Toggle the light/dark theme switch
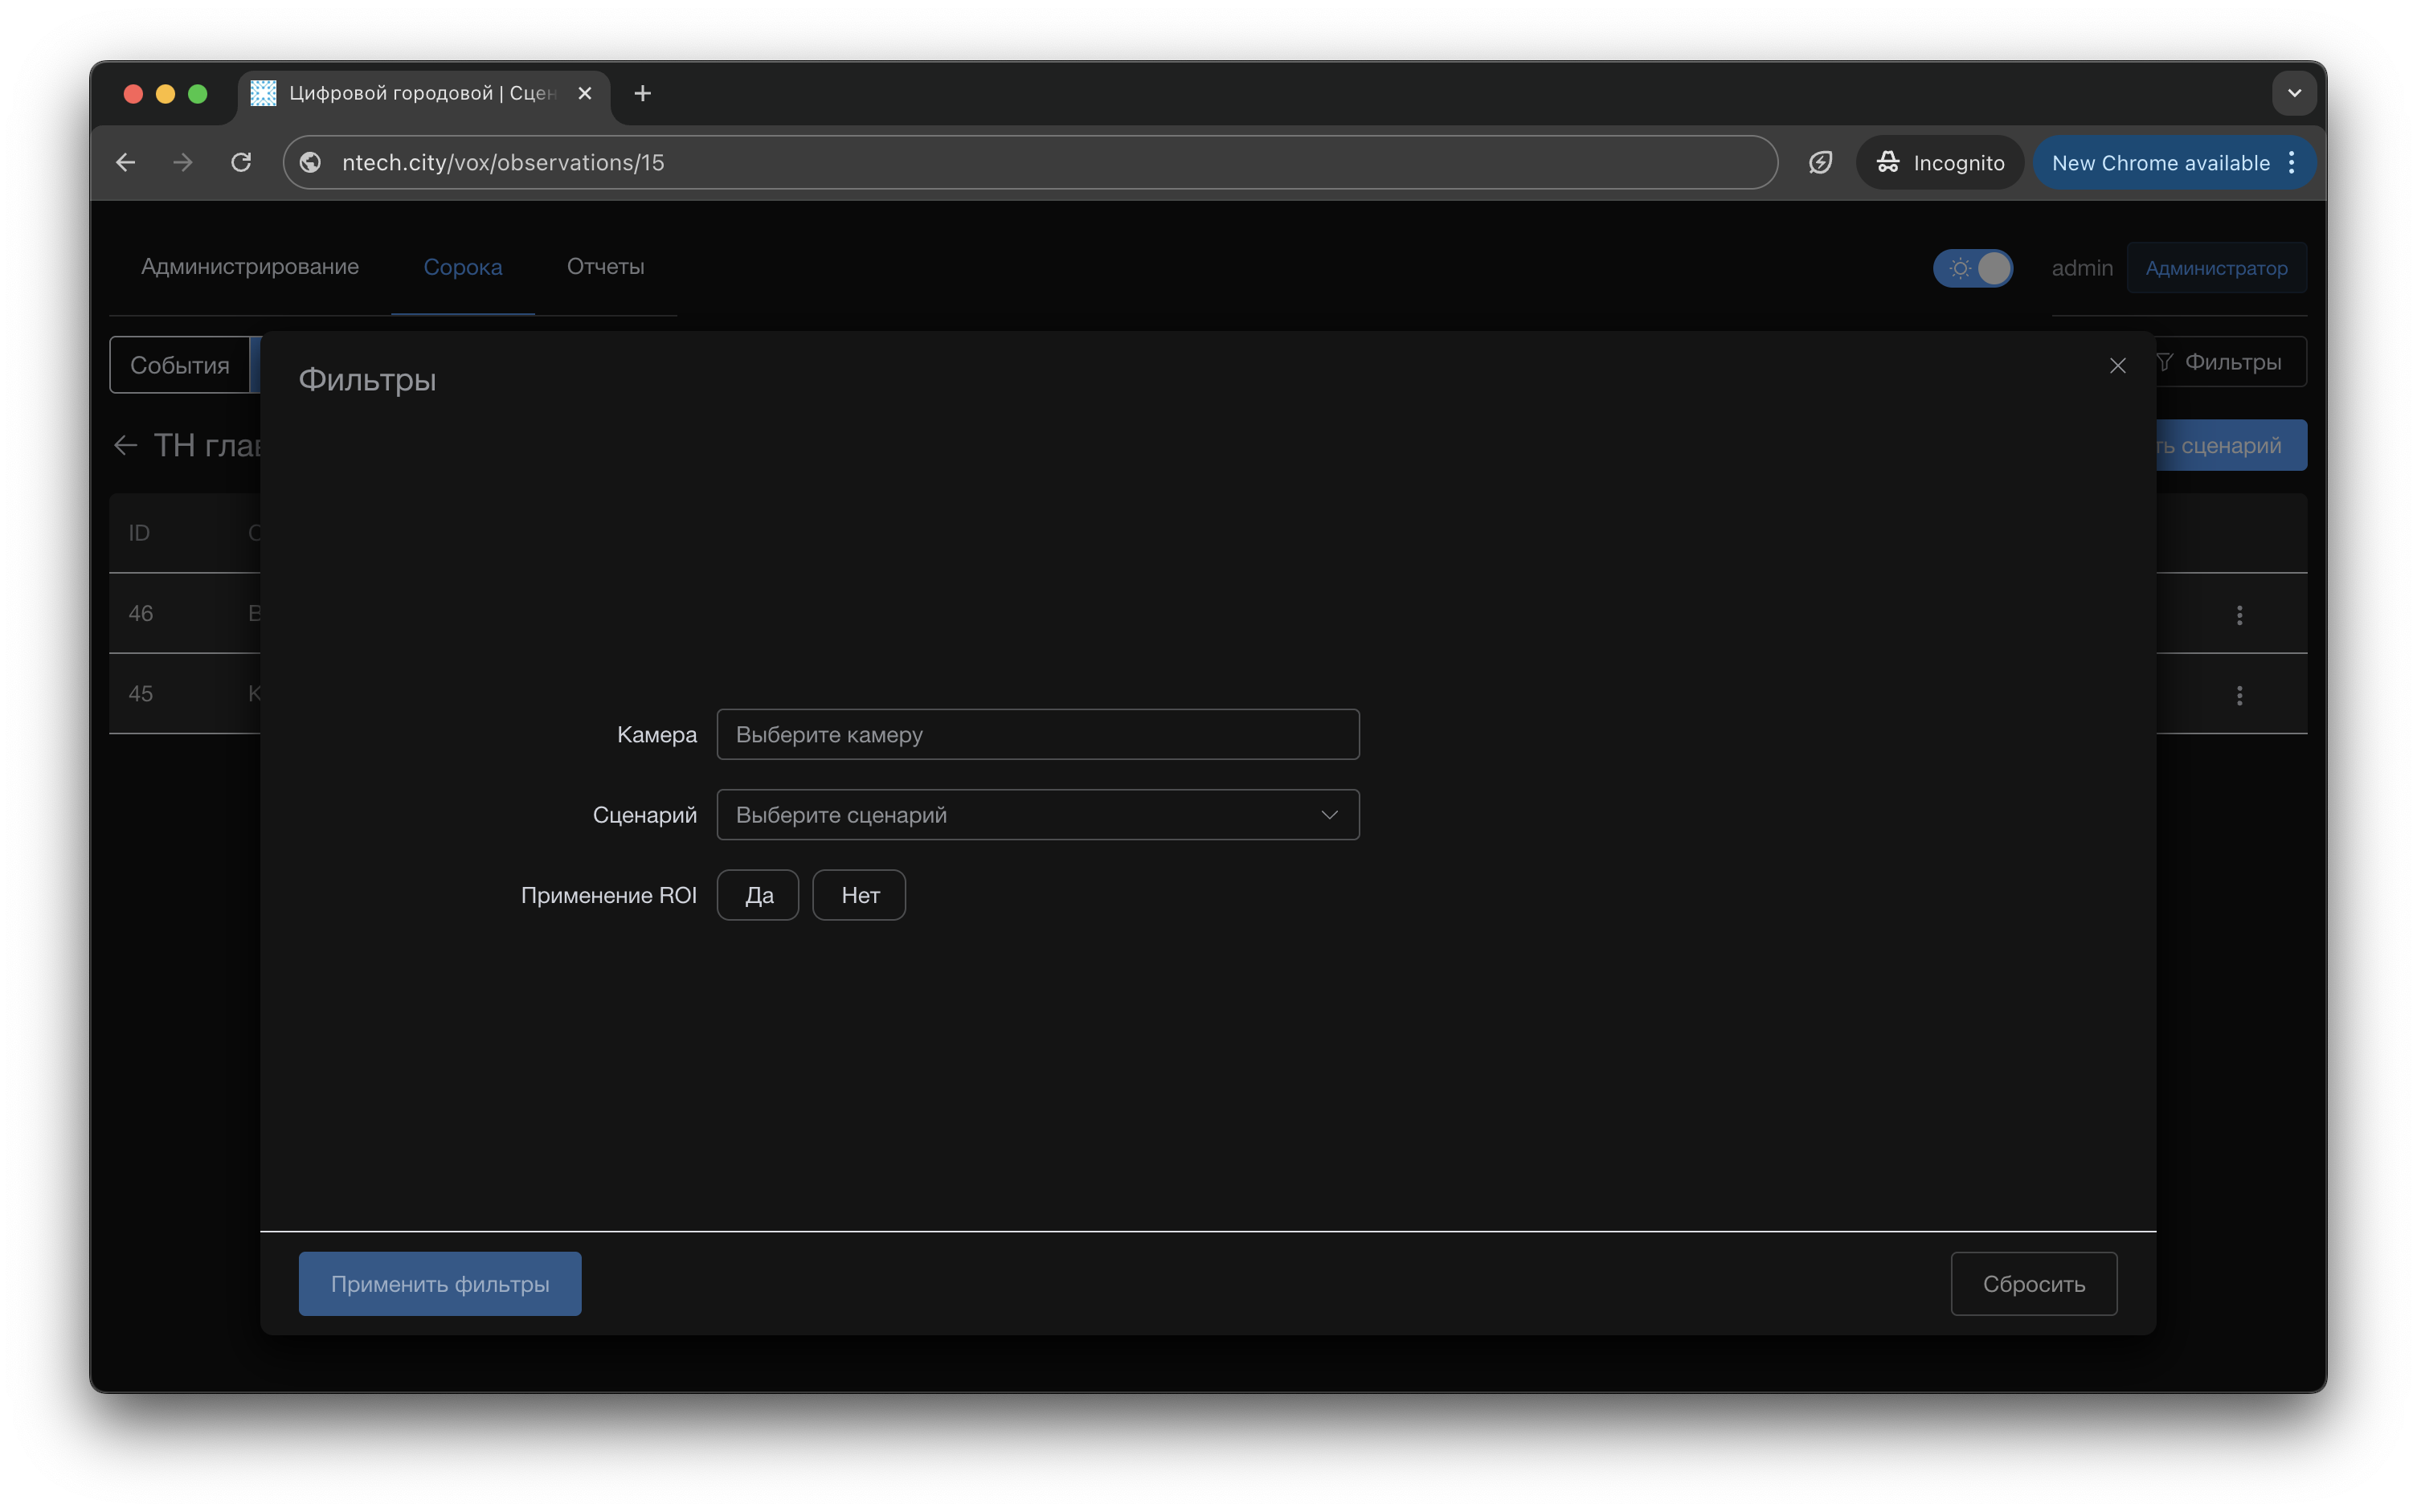This screenshot has width=2417, height=1512. tap(1972, 268)
